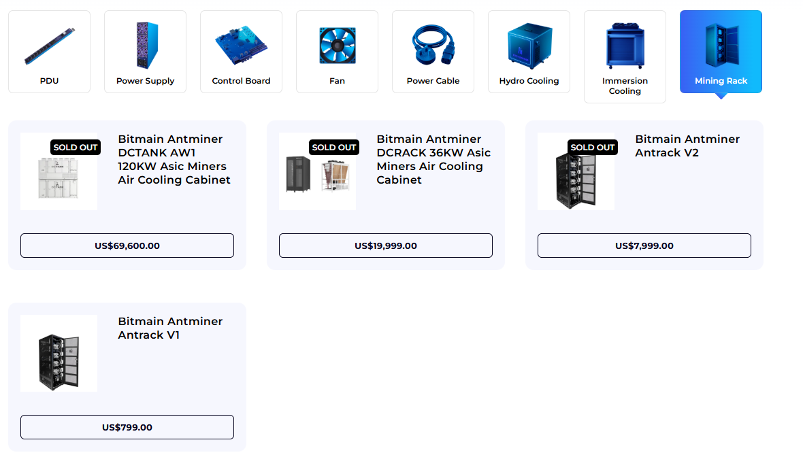Open the Immersion Cooling category label
803x455 pixels.
[625, 86]
